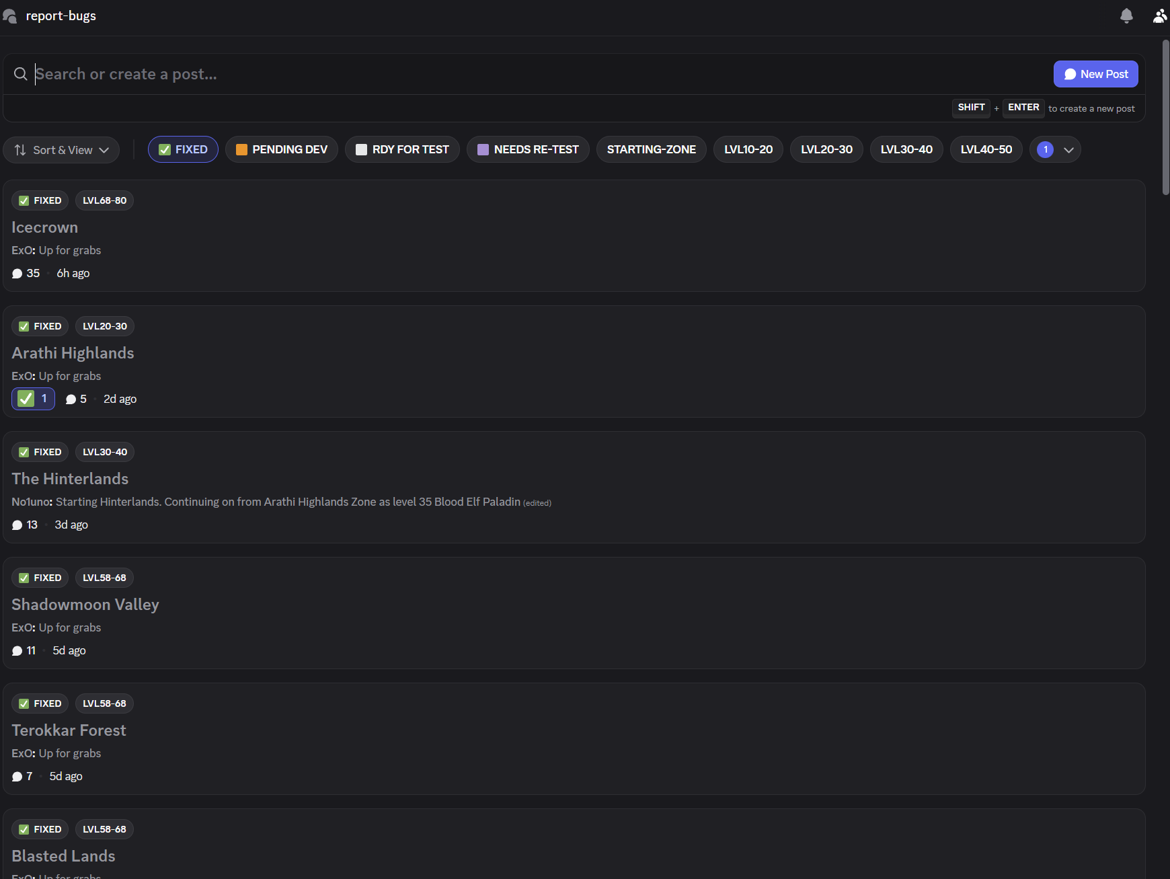The width and height of the screenshot is (1170, 879).
Task: Click the '3d ago' timestamp on The Hinterlands
Action: [x=71, y=525]
